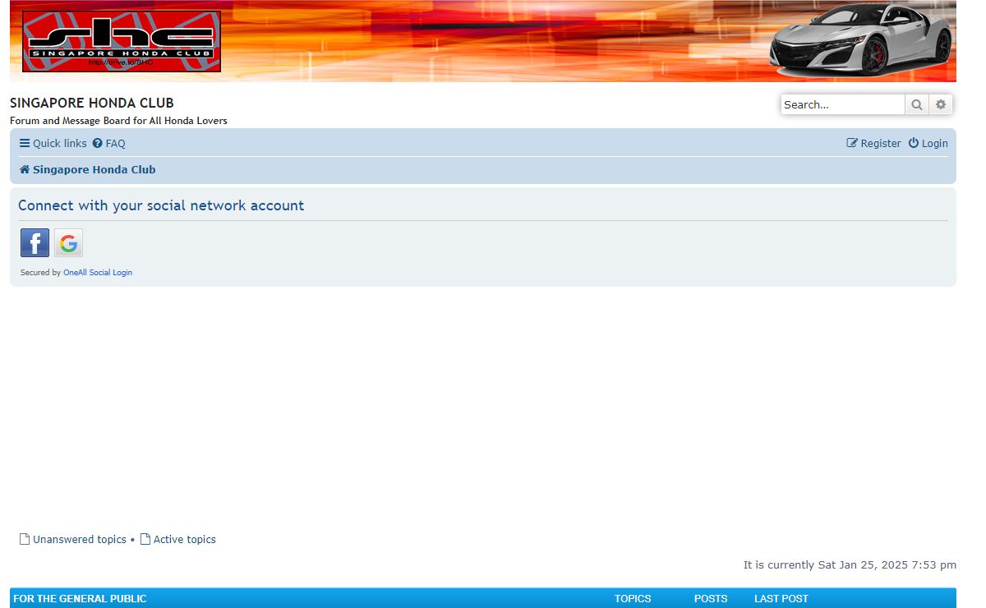
Task: Click the Register link
Action: tap(874, 143)
